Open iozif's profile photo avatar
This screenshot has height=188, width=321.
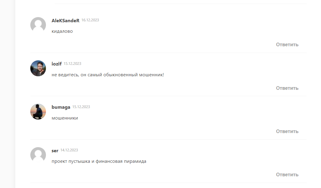click(38, 68)
